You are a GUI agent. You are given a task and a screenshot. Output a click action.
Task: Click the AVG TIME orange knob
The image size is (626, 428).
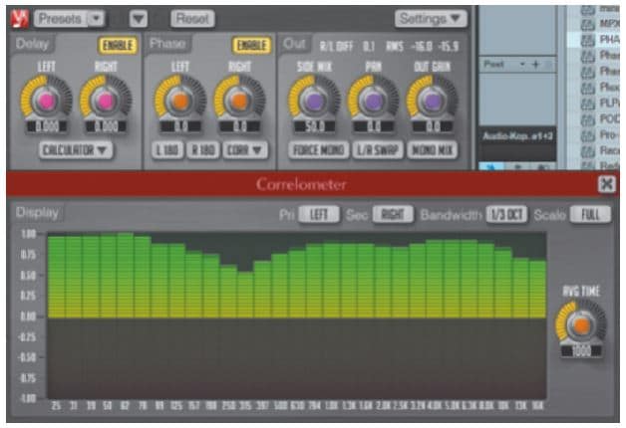tap(581, 325)
